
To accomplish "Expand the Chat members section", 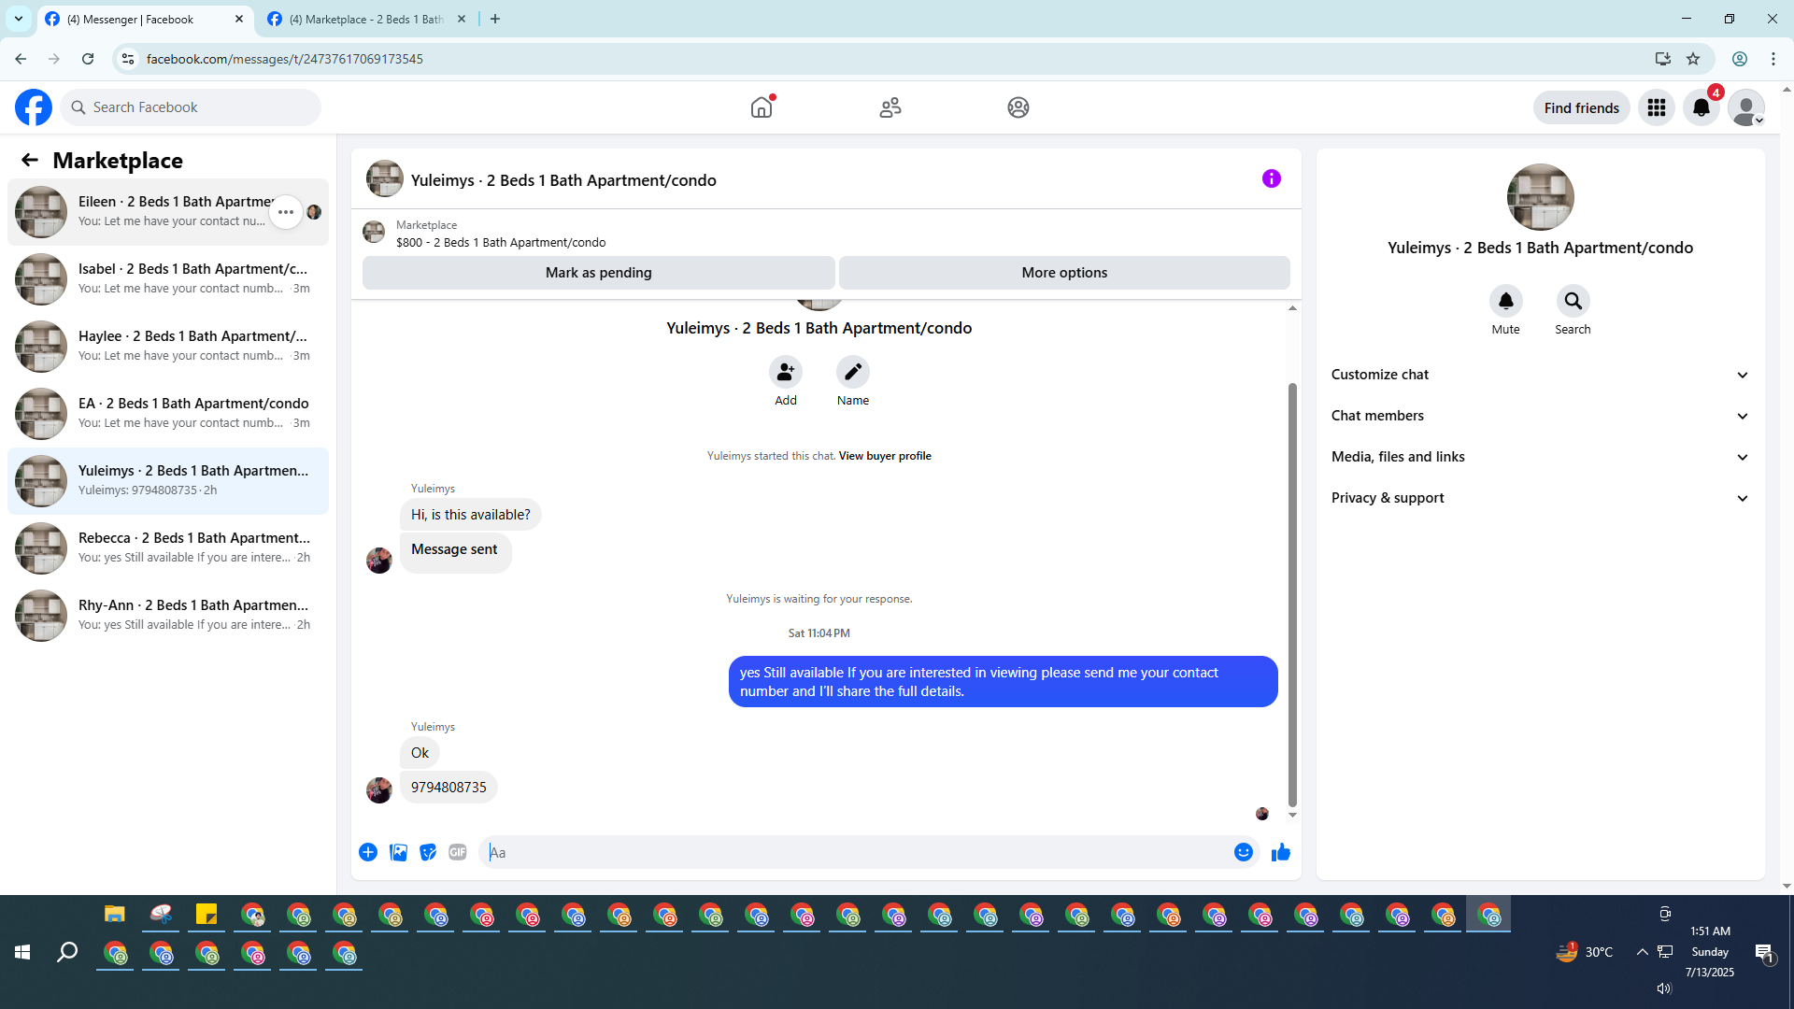I will click(x=1539, y=416).
